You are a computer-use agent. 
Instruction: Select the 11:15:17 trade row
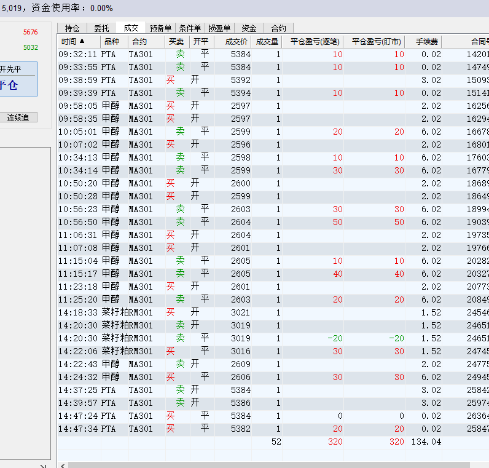click(x=273, y=274)
